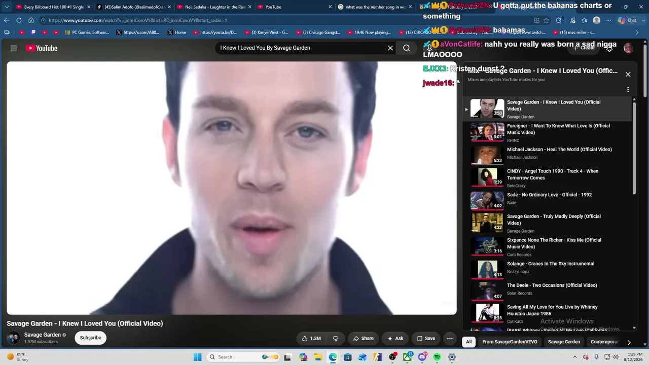This screenshot has height=365, width=649.
Task: Open File Explorer from the taskbar
Action: pos(318,357)
